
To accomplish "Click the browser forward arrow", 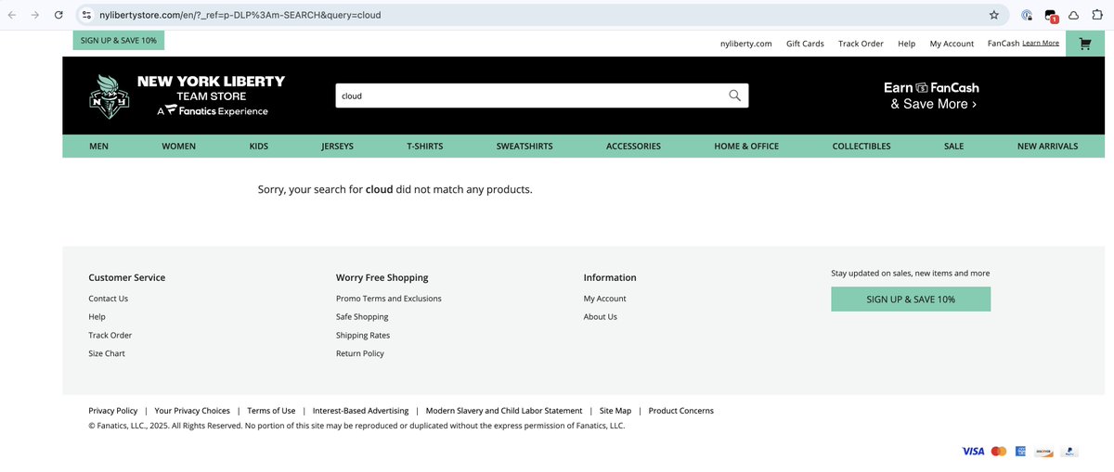I will click(x=35, y=15).
